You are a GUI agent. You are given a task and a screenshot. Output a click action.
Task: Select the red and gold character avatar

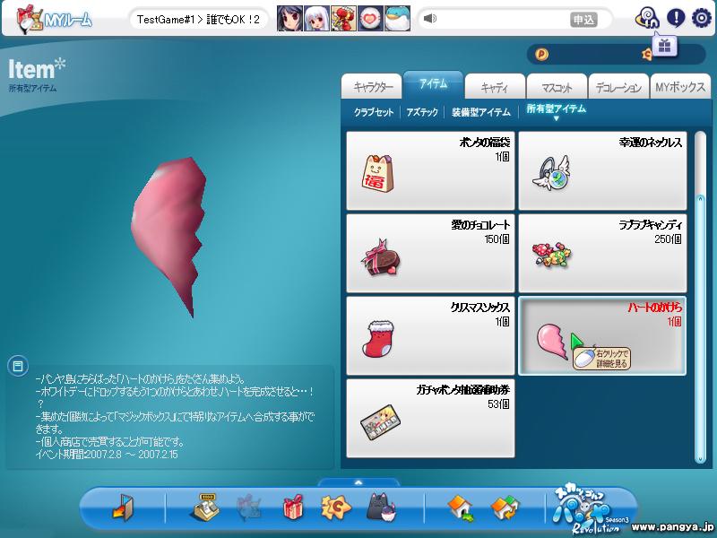(343, 19)
